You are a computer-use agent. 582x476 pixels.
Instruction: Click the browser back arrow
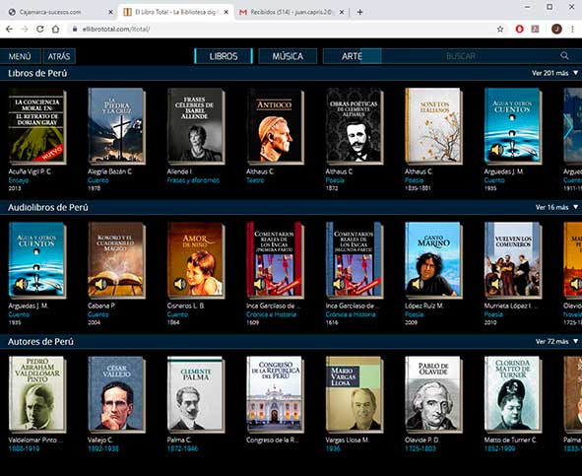[9, 29]
